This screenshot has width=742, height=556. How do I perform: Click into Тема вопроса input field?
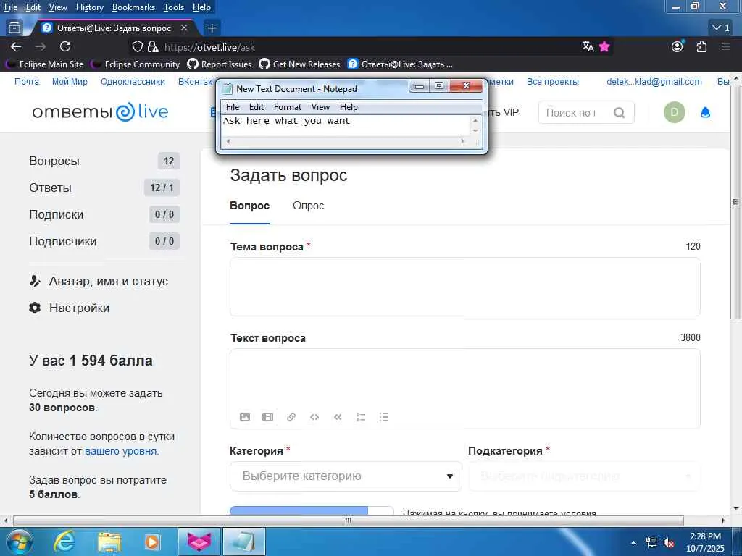click(464, 287)
